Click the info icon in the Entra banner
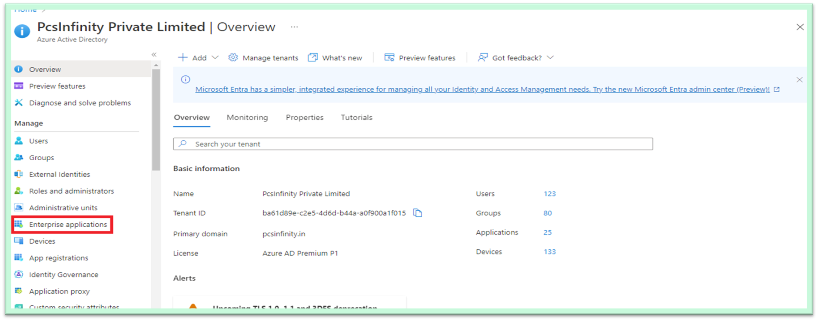Image resolution: width=818 pixels, height=321 pixels. (186, 79)
